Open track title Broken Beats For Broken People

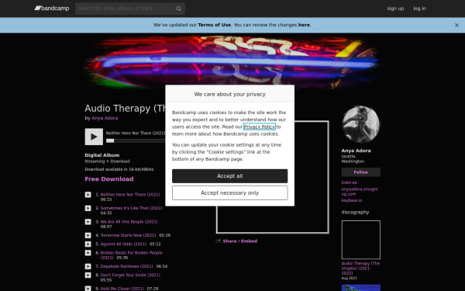(132, 255)
